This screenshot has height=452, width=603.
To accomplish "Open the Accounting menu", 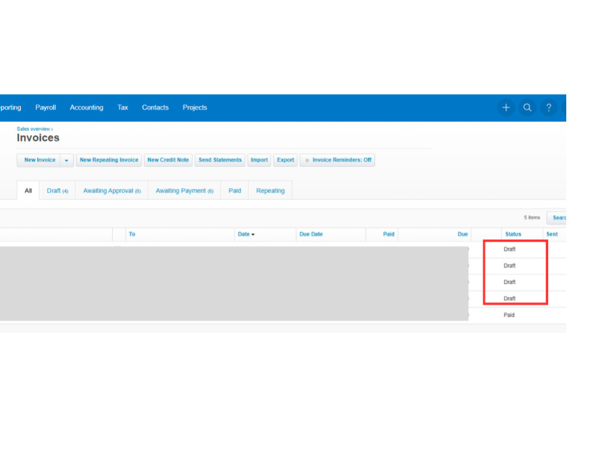I will 86,108.
